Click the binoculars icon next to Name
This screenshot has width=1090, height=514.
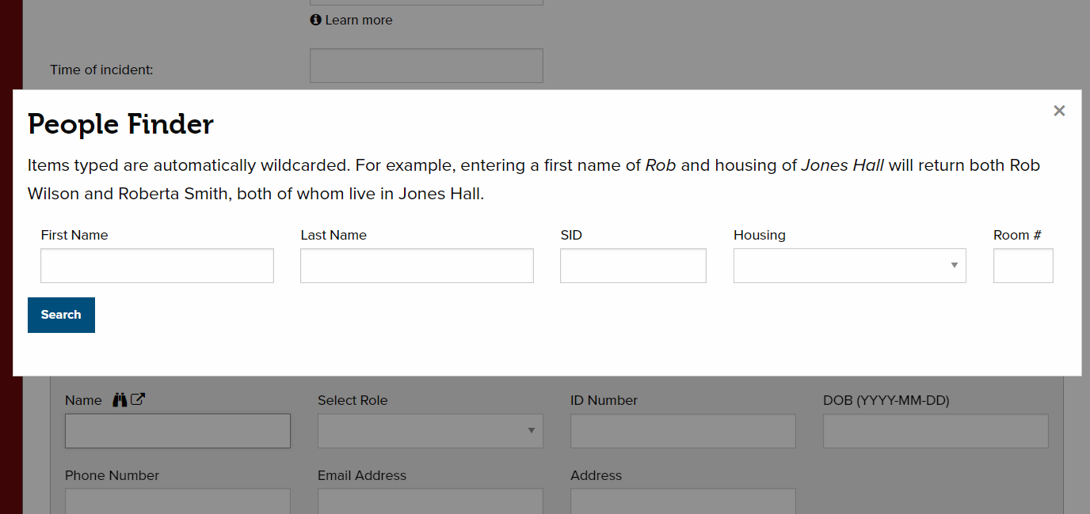coord(120,400)
